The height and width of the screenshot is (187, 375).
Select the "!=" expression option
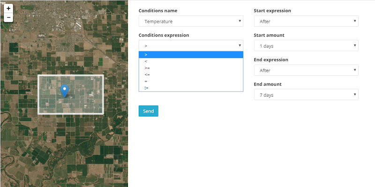click(x=191, y=87)
